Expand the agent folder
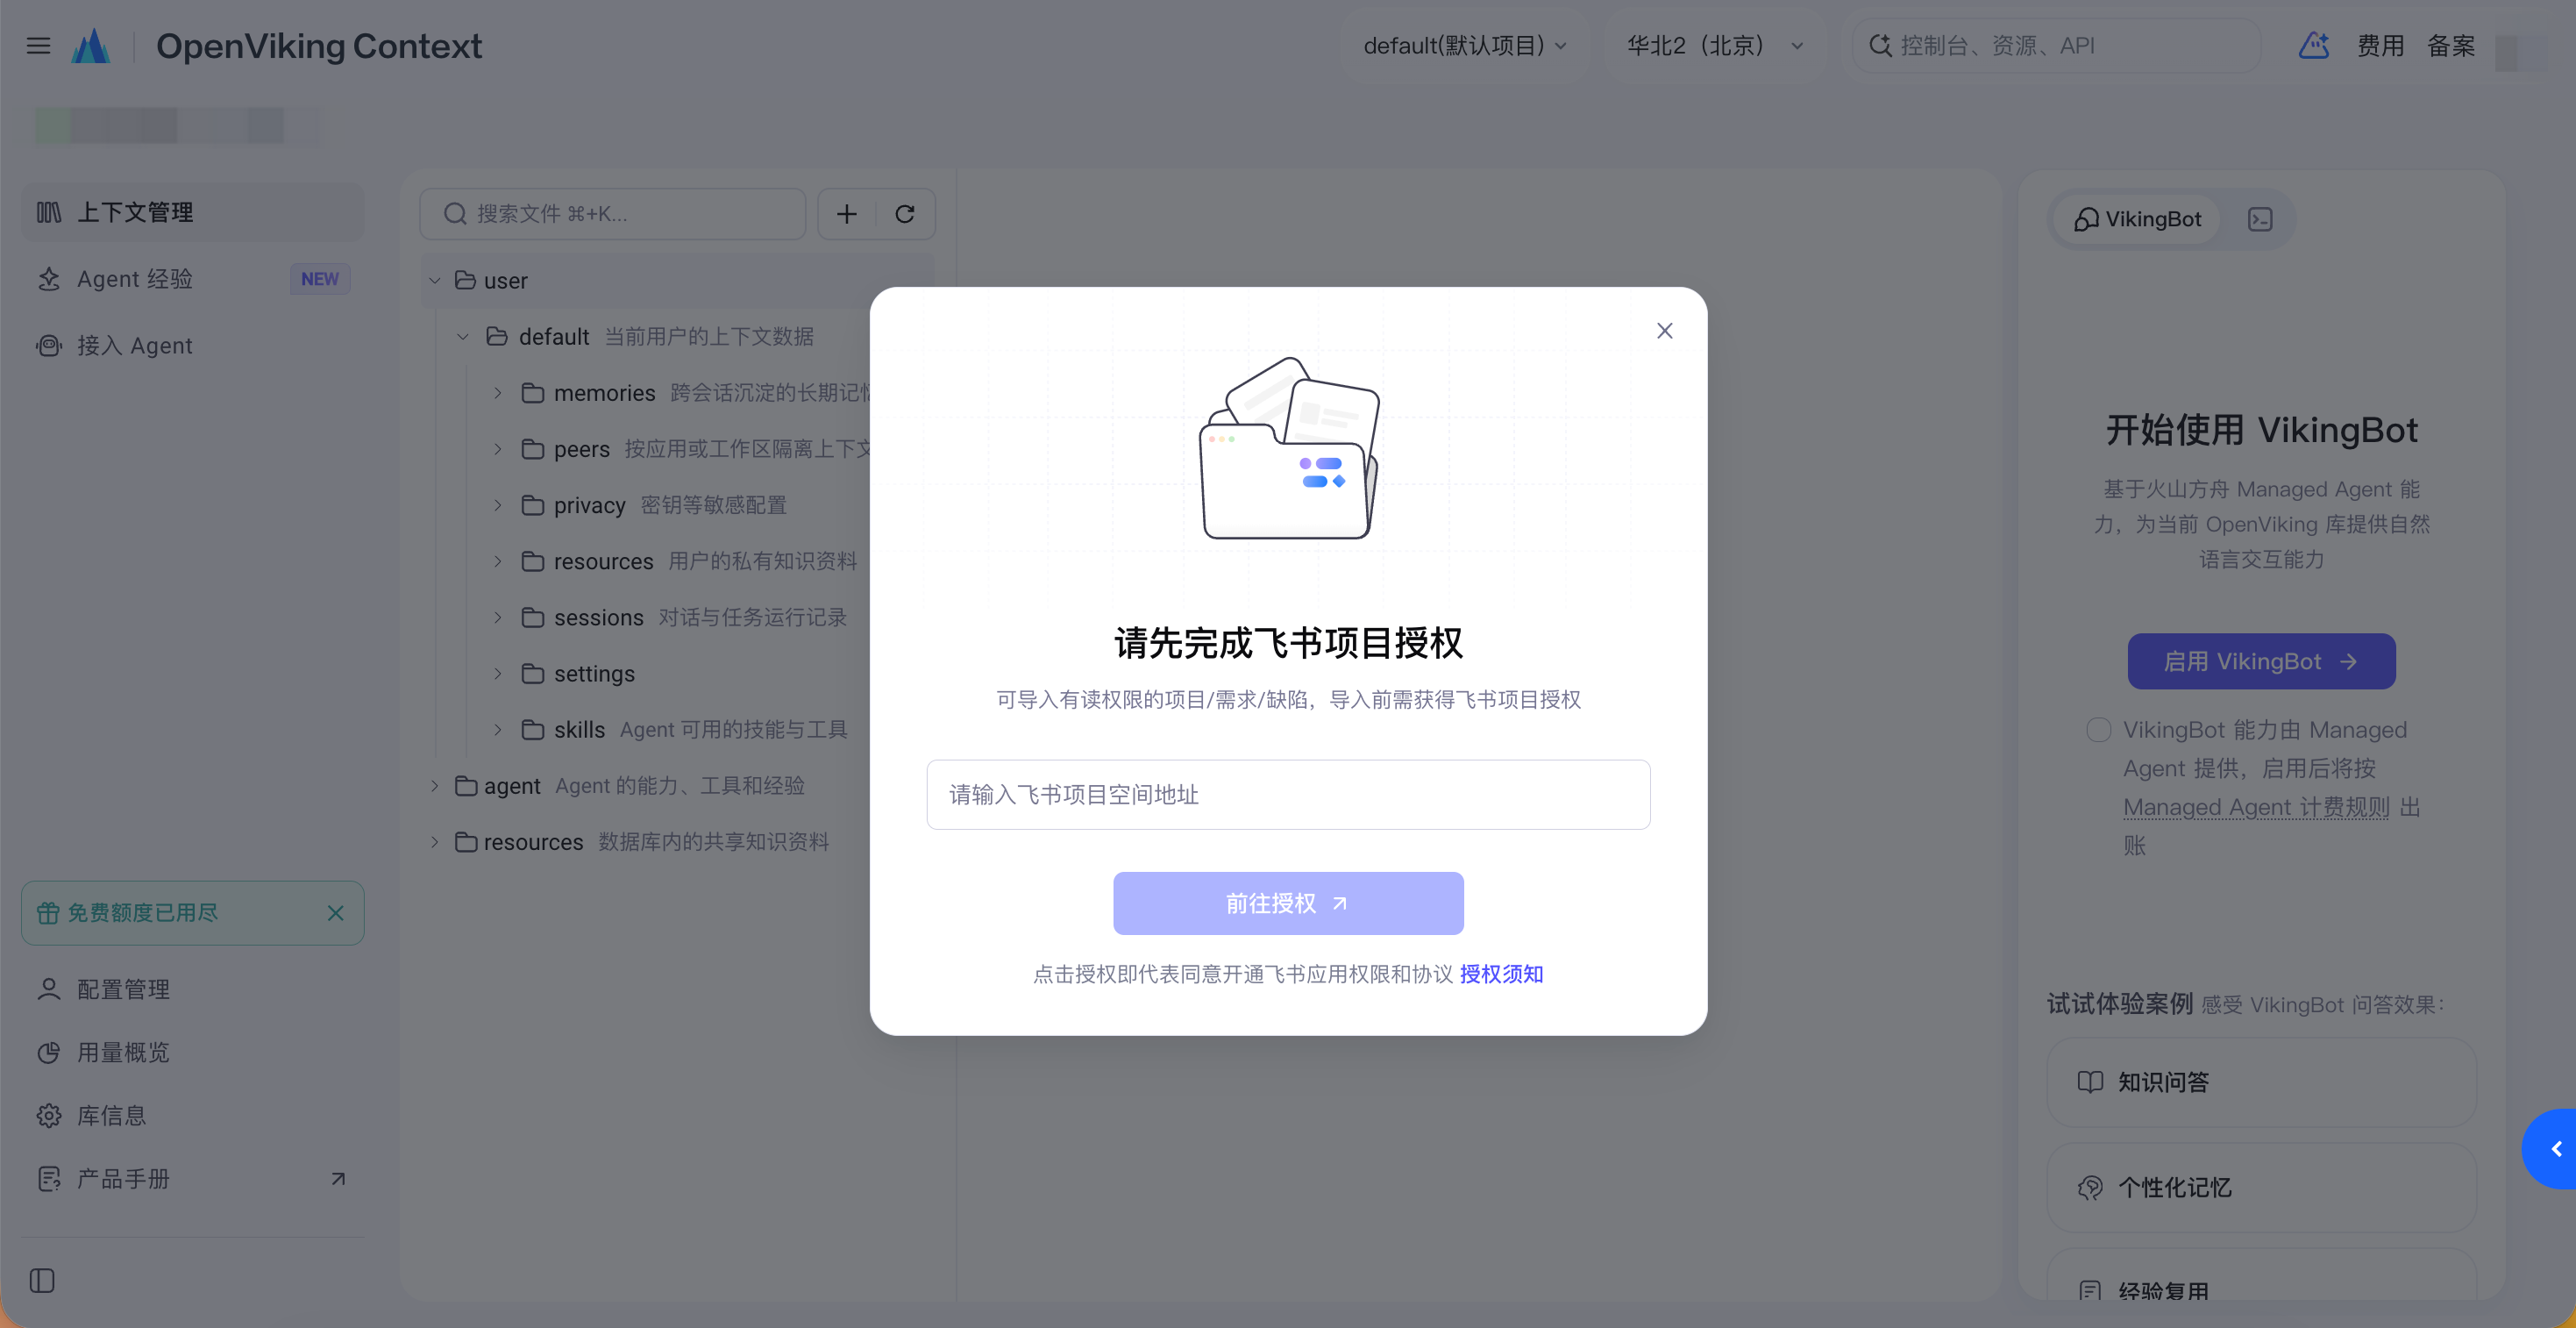Viewport: 2576px width, 1328px height. [x=435, y=786]
